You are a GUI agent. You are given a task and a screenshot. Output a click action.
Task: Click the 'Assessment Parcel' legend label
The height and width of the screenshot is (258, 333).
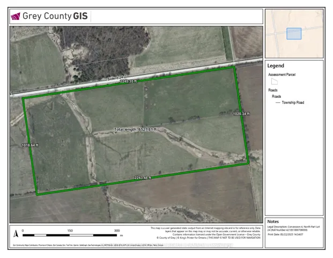282,75
